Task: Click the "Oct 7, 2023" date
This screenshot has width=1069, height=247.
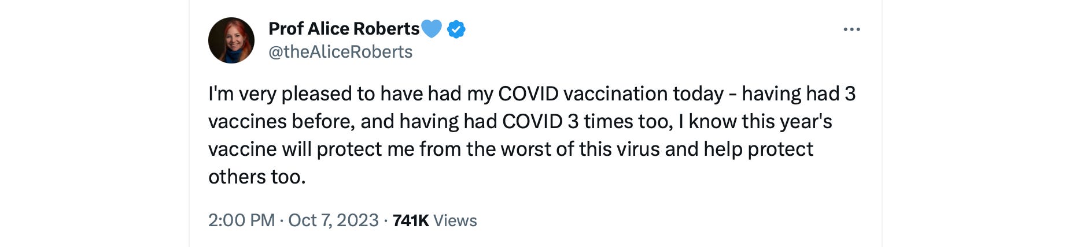Action: pyautogui.click(x=333, y=220)
